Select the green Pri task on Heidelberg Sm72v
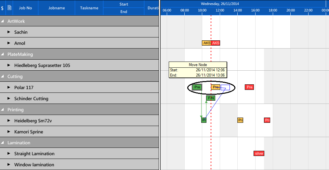329x170 pixels. (204, 120)
